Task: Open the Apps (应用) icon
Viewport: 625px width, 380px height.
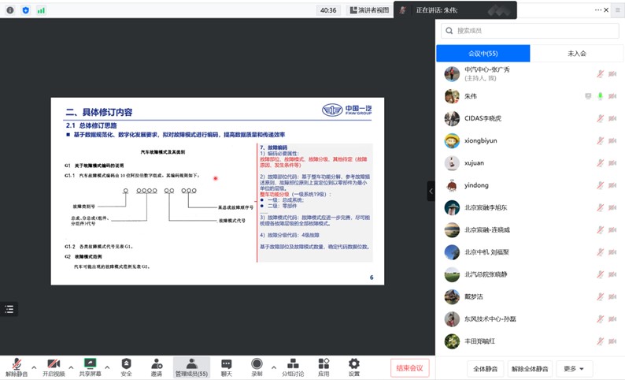Action: 324,367
